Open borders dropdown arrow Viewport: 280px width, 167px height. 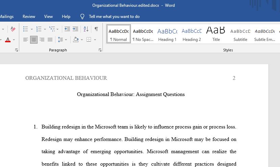(95, 40)
